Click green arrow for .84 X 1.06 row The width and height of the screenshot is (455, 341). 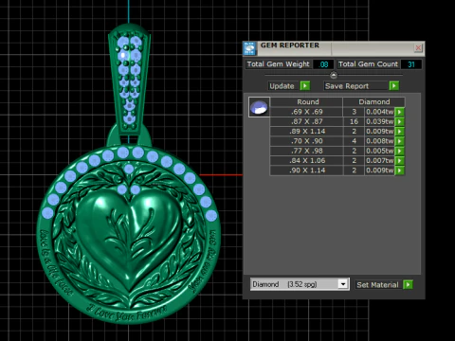399,161
